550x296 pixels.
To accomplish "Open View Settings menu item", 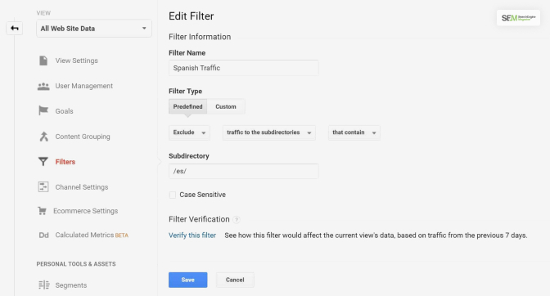I will pos(76,61).
